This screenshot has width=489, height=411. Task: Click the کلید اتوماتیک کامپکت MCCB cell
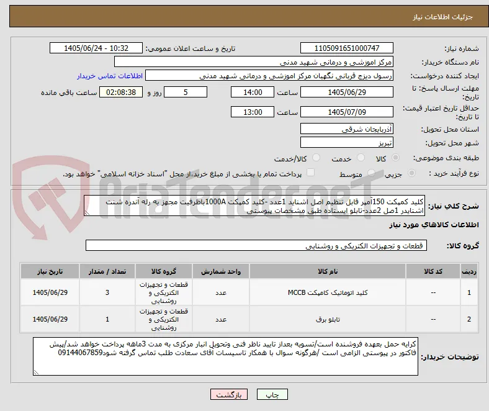pyautogui.click(x=328, y=292)
